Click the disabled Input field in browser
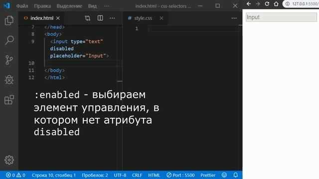319x179 pixels. click(281, 17)
